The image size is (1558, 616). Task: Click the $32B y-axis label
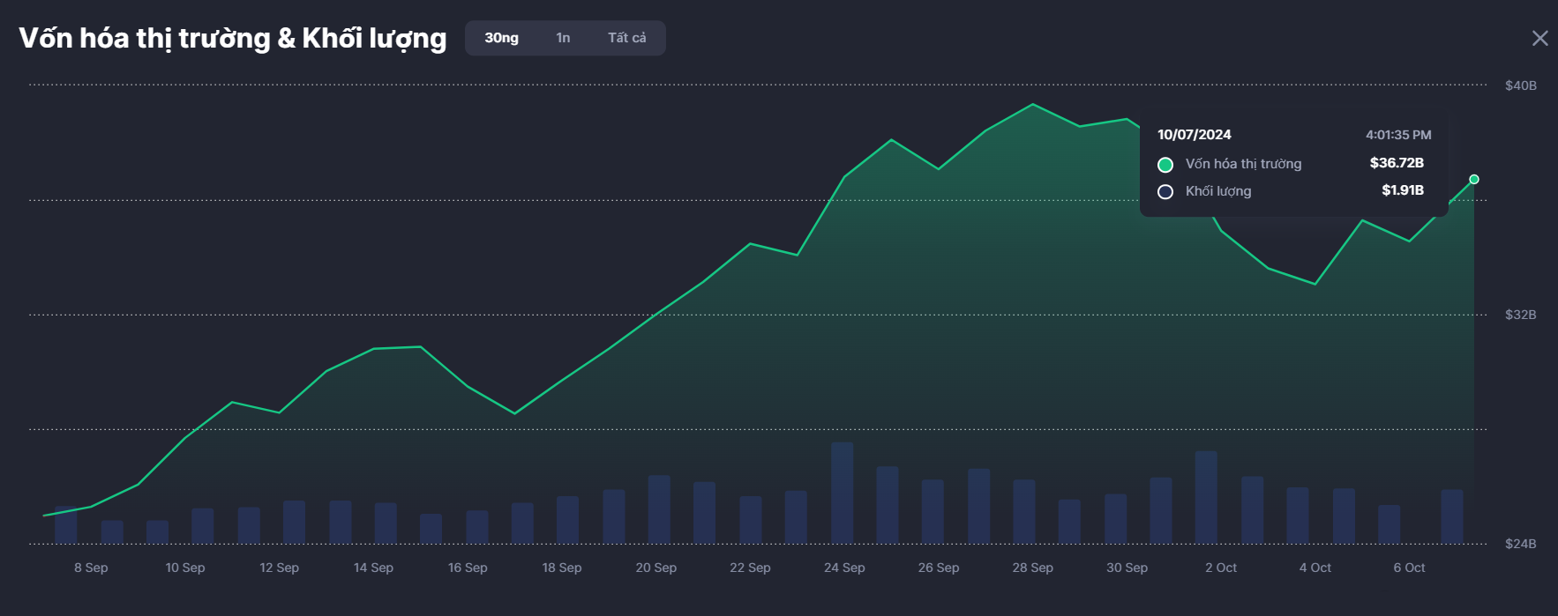1520,315
